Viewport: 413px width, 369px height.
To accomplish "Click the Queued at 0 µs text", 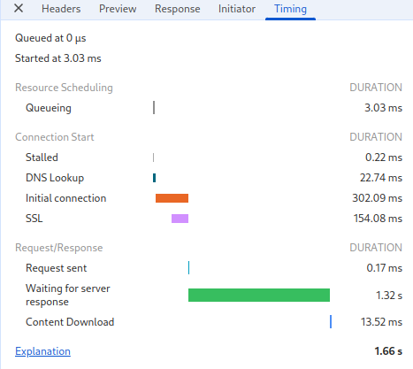I will (50, 38).
